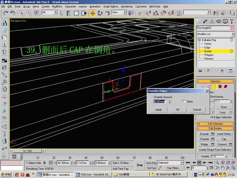Click the Set Keys key icon

click(139, 165)
